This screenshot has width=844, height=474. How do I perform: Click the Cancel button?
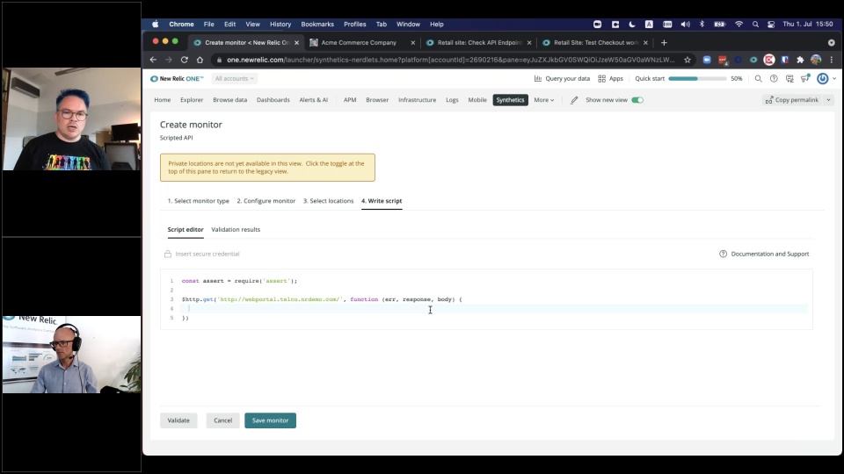(x=222, y=420)
